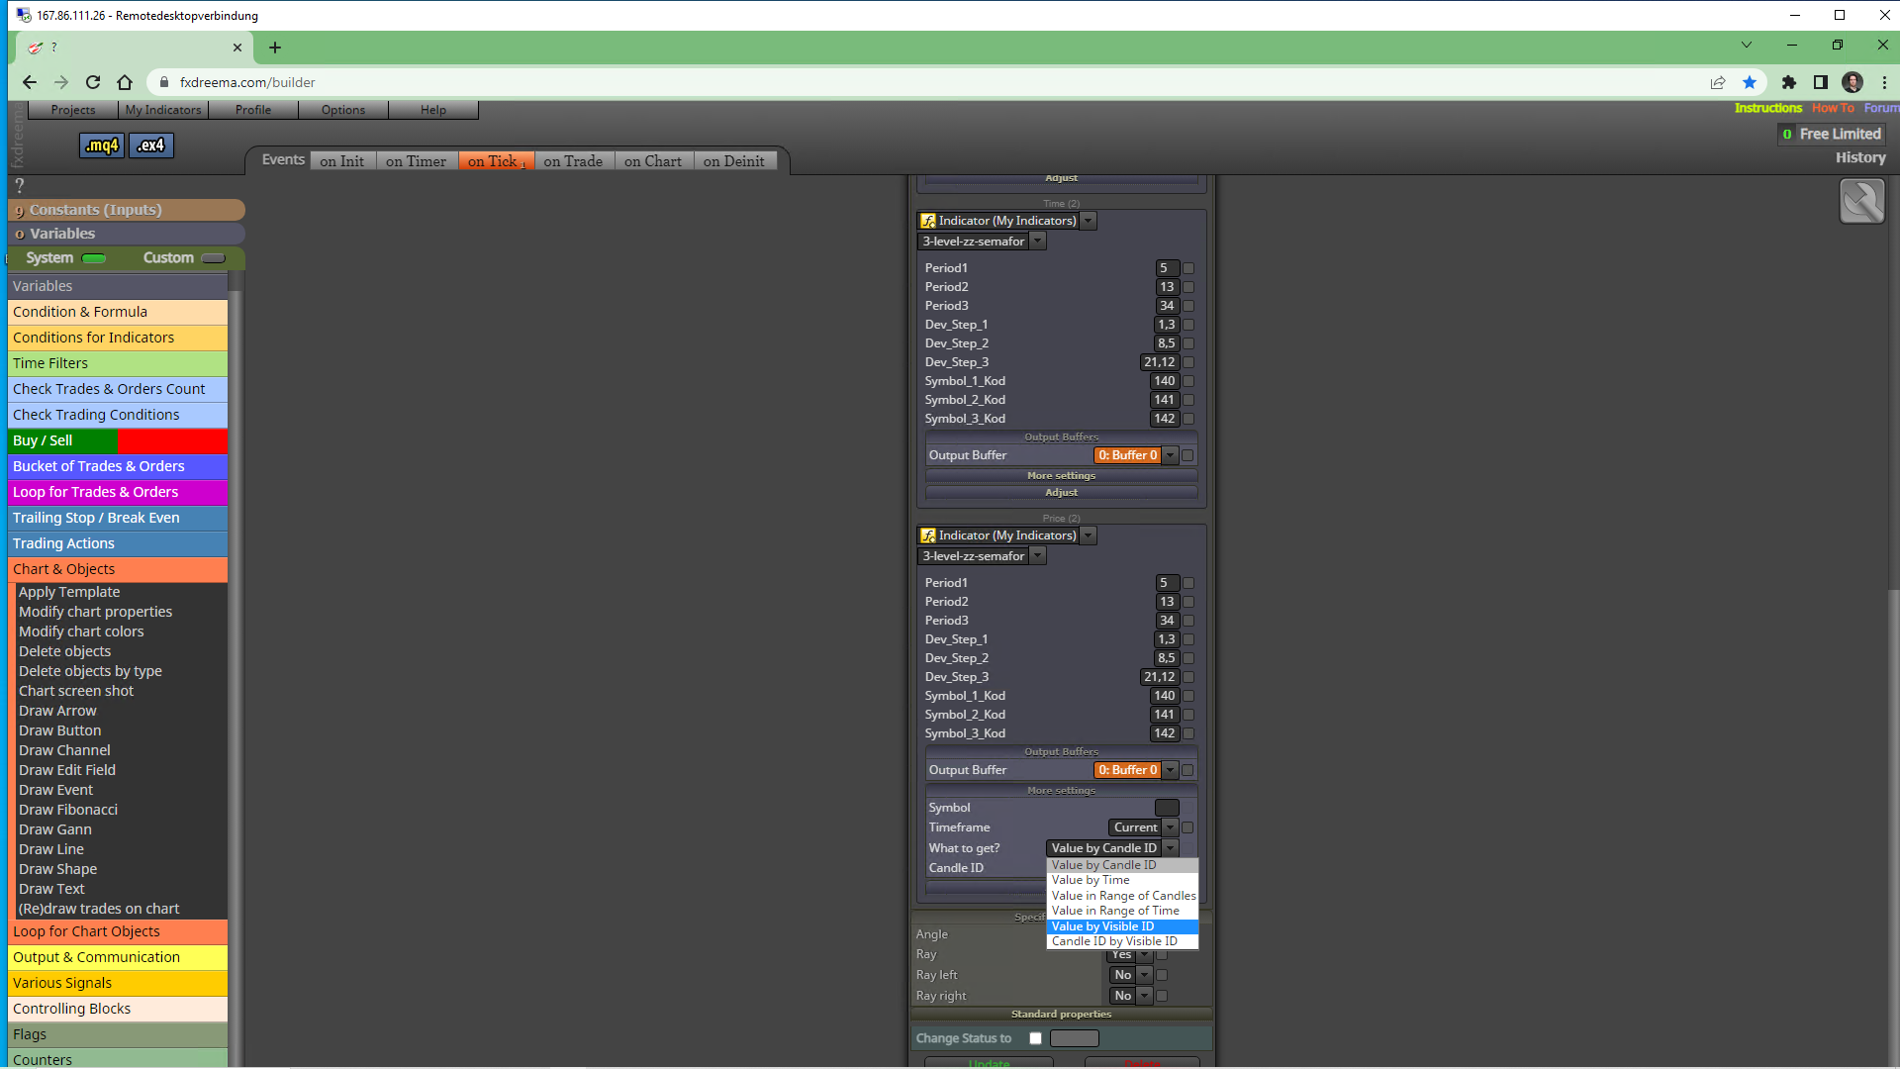Click the .mq4 export icon

tap(102, 146)
